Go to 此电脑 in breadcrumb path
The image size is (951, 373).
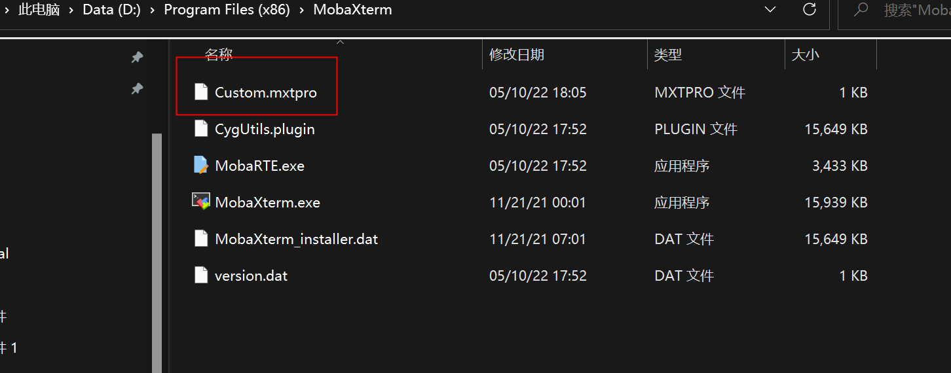point(39,10)
